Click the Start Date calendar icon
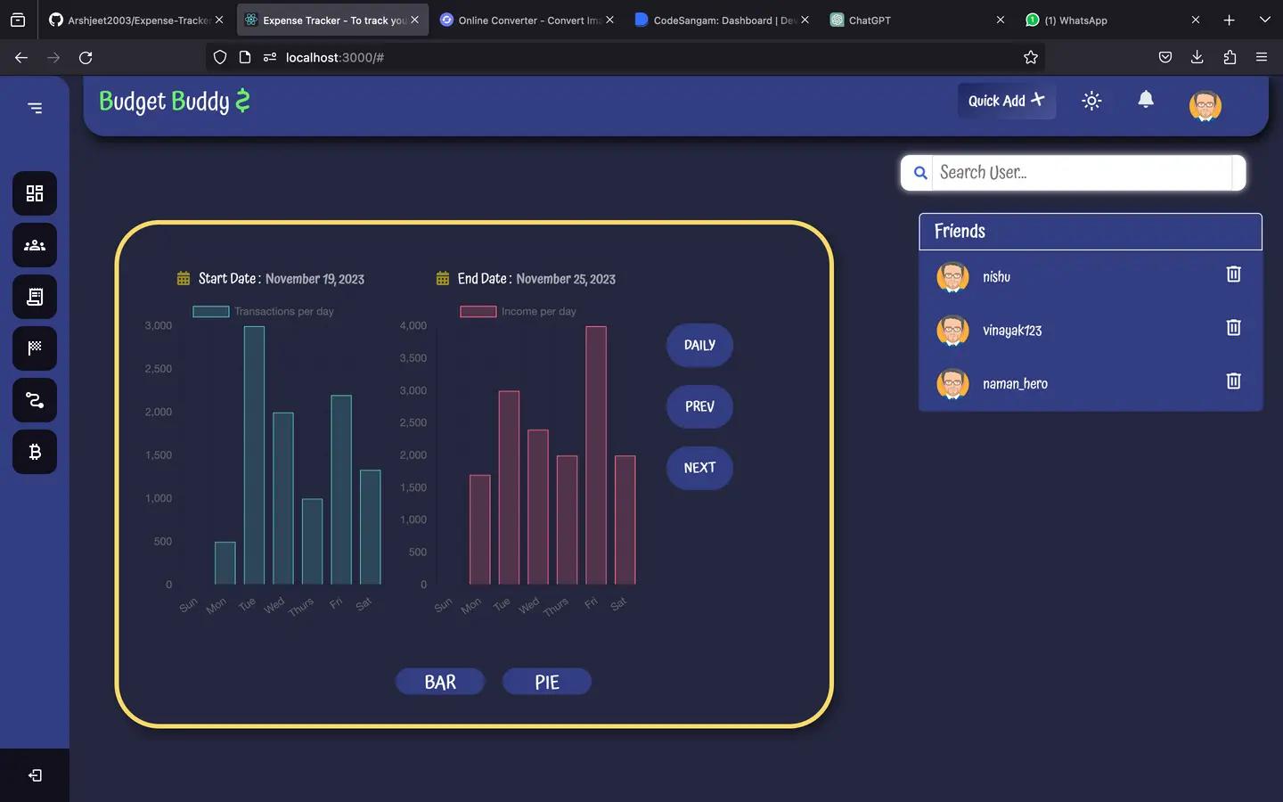Image resolution: width=1283 pixels, height=802 pixels. (184, 278)
